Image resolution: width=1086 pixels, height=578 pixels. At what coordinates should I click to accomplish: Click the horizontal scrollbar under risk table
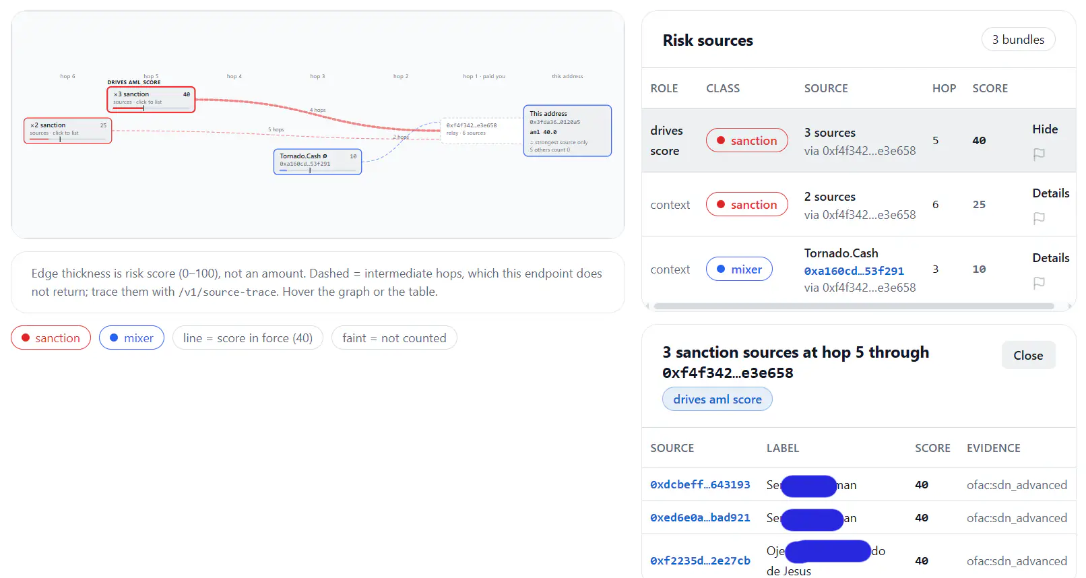pos(854,306)
